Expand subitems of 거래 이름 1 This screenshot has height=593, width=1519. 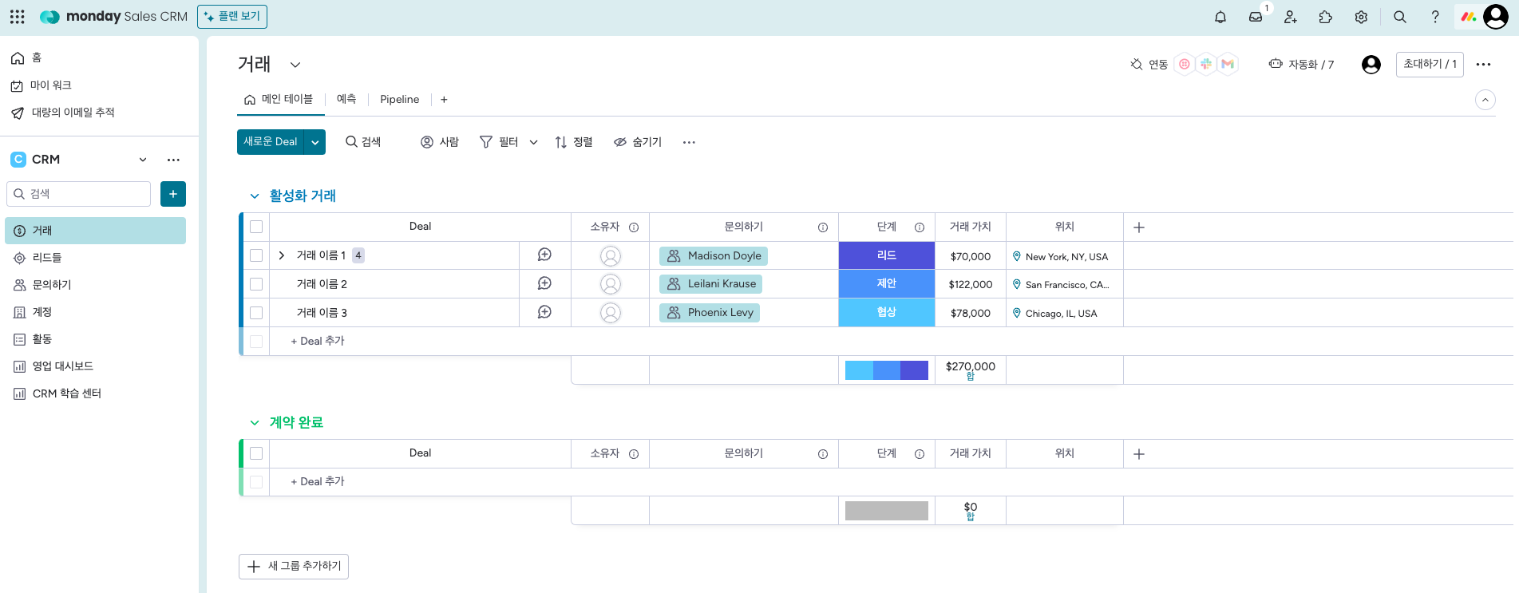click(282, 255)
